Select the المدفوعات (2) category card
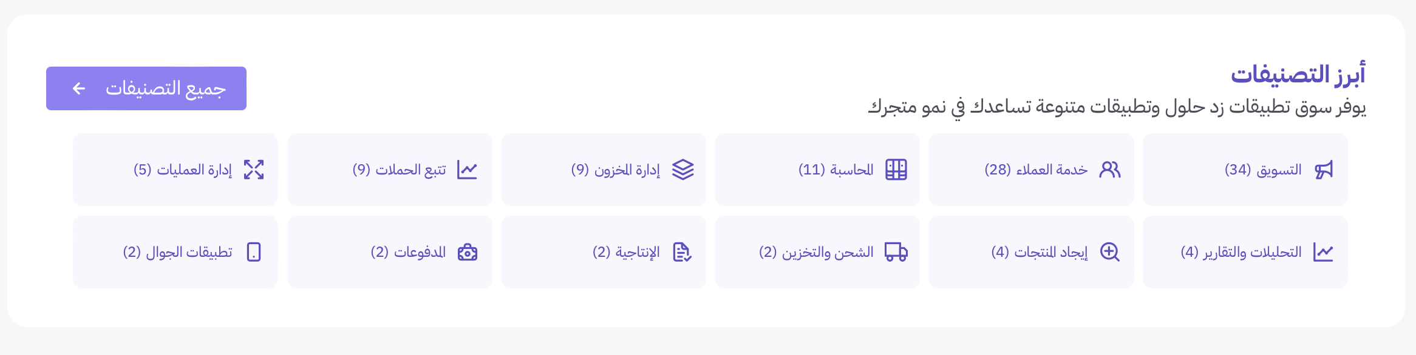 (390, 252)
